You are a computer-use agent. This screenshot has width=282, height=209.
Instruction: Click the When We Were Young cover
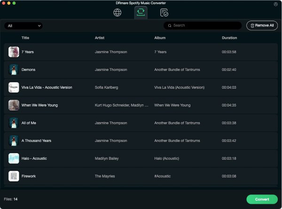click(x=14, y=105)
